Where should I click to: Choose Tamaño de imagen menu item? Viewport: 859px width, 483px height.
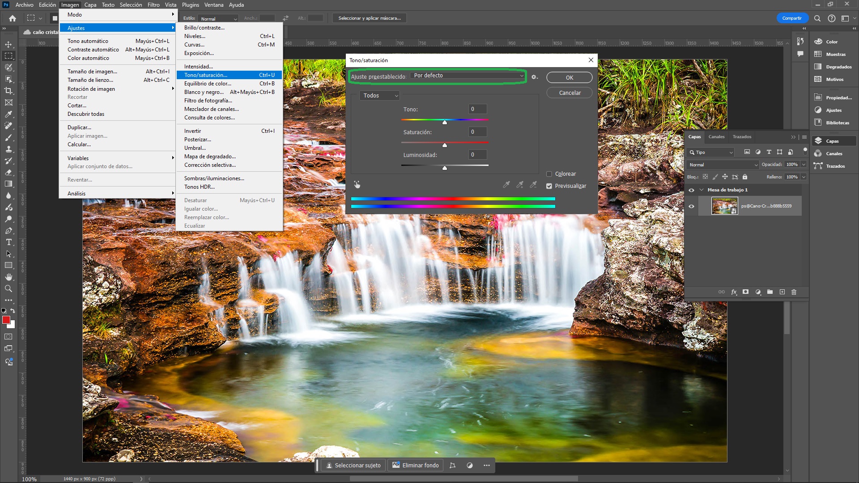click(x=117, y=72)
